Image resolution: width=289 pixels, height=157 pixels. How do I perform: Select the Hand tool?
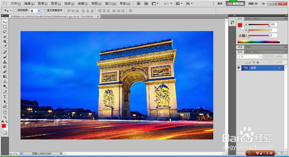pos(5,112)
